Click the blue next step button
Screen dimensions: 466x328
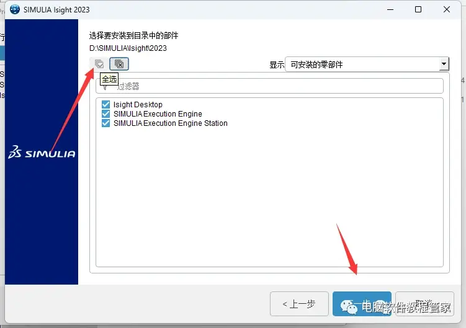(x=362, y=304)
